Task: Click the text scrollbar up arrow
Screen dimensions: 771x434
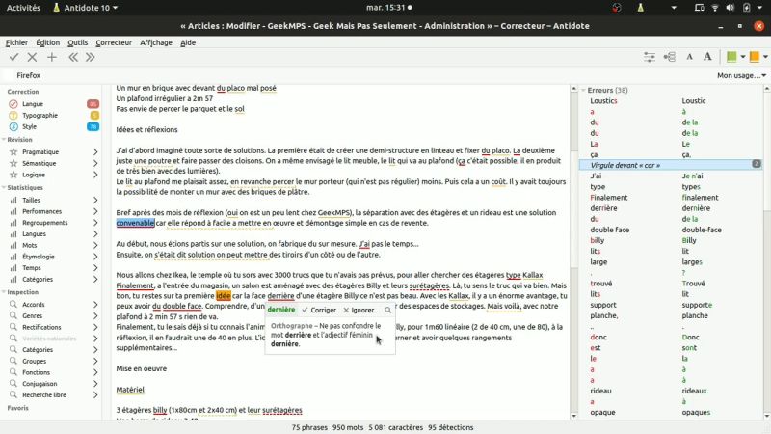Action: coord(573,89)
